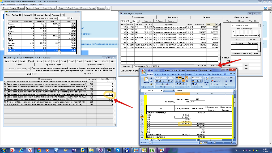Toggle the checkbox in the Январь row
272x153 pixels.
tap(59, 24)
